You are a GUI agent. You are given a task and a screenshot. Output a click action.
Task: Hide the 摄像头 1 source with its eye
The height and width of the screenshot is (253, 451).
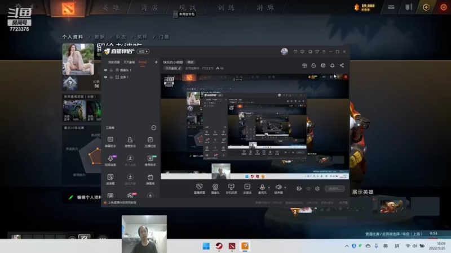point(105,70)
